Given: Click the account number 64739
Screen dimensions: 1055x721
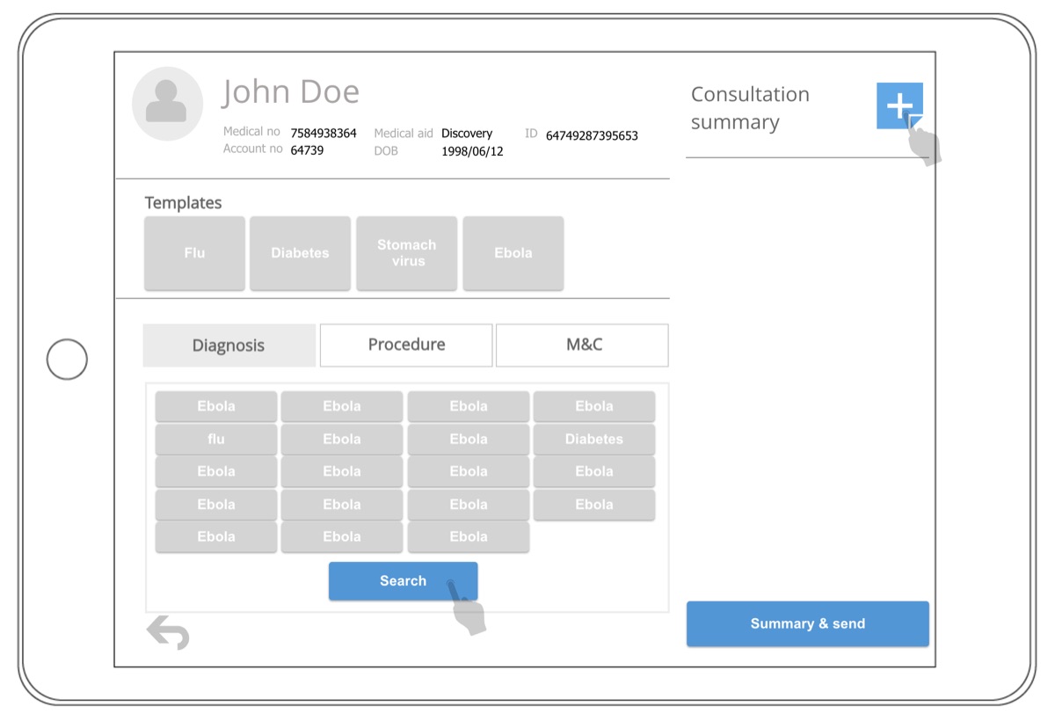Looking at the screenshot, I should click(x=307, y=150).
